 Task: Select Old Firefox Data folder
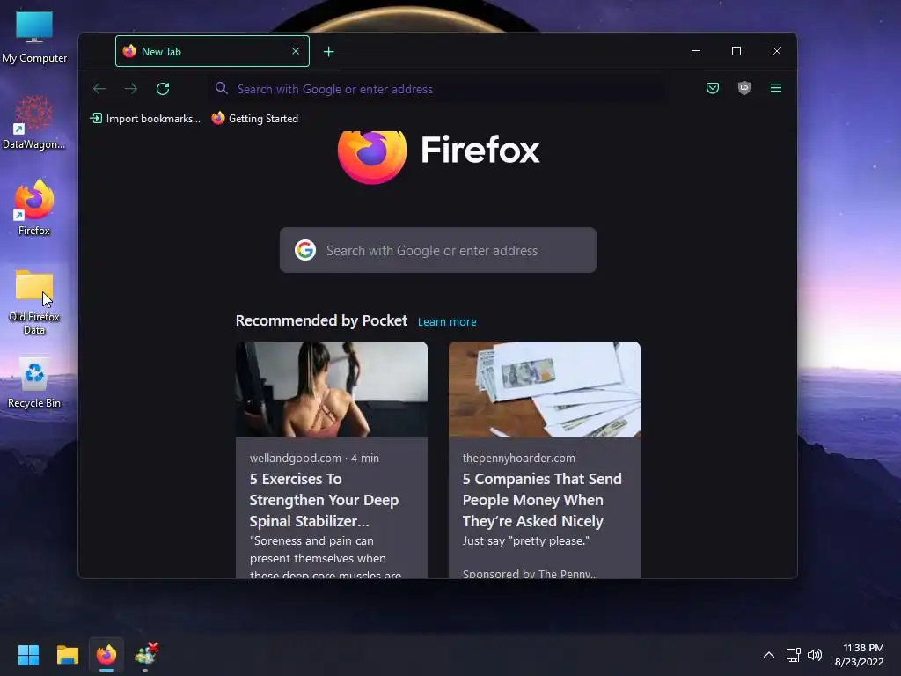coord(34,302)
